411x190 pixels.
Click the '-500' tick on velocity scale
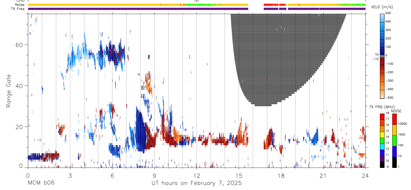tap(390, 98)
